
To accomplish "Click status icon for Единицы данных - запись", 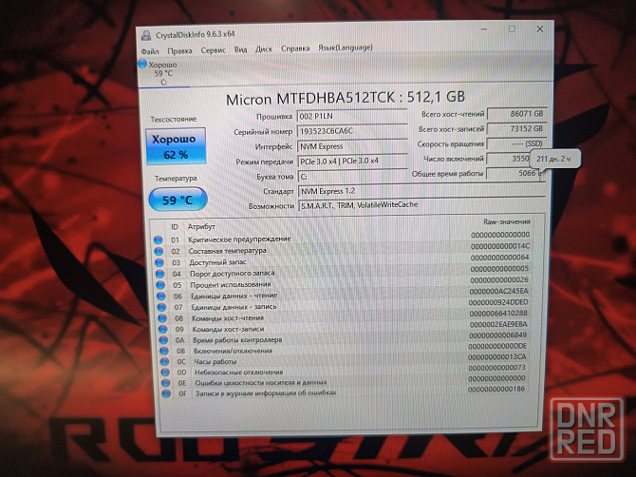I will click(161, 307).
